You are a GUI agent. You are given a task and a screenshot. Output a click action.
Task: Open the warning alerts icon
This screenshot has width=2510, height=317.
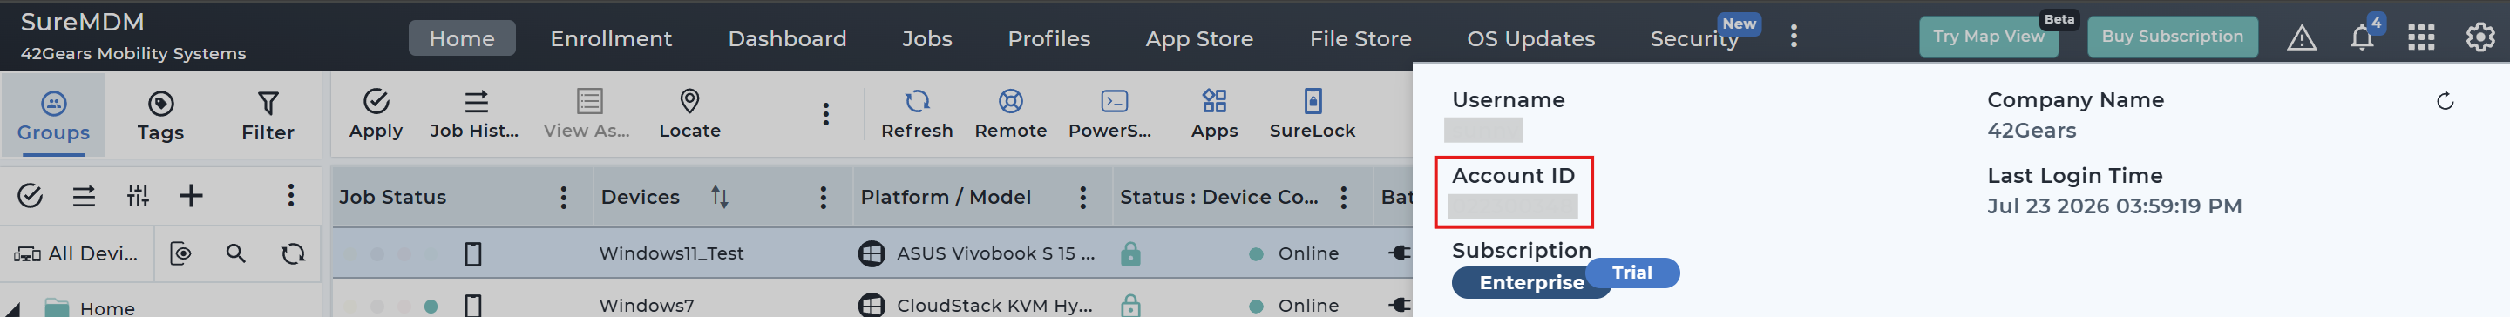pos(2302,38)
